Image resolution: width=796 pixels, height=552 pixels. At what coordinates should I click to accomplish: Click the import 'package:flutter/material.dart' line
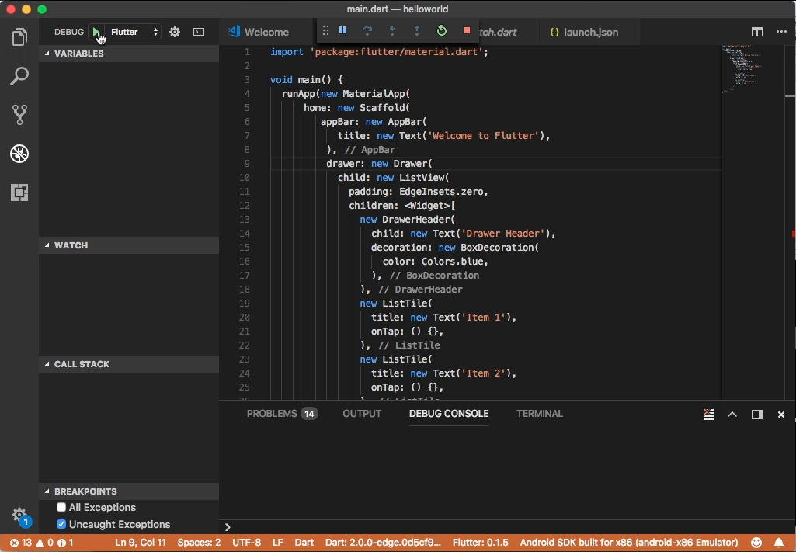tap(379, 52)
